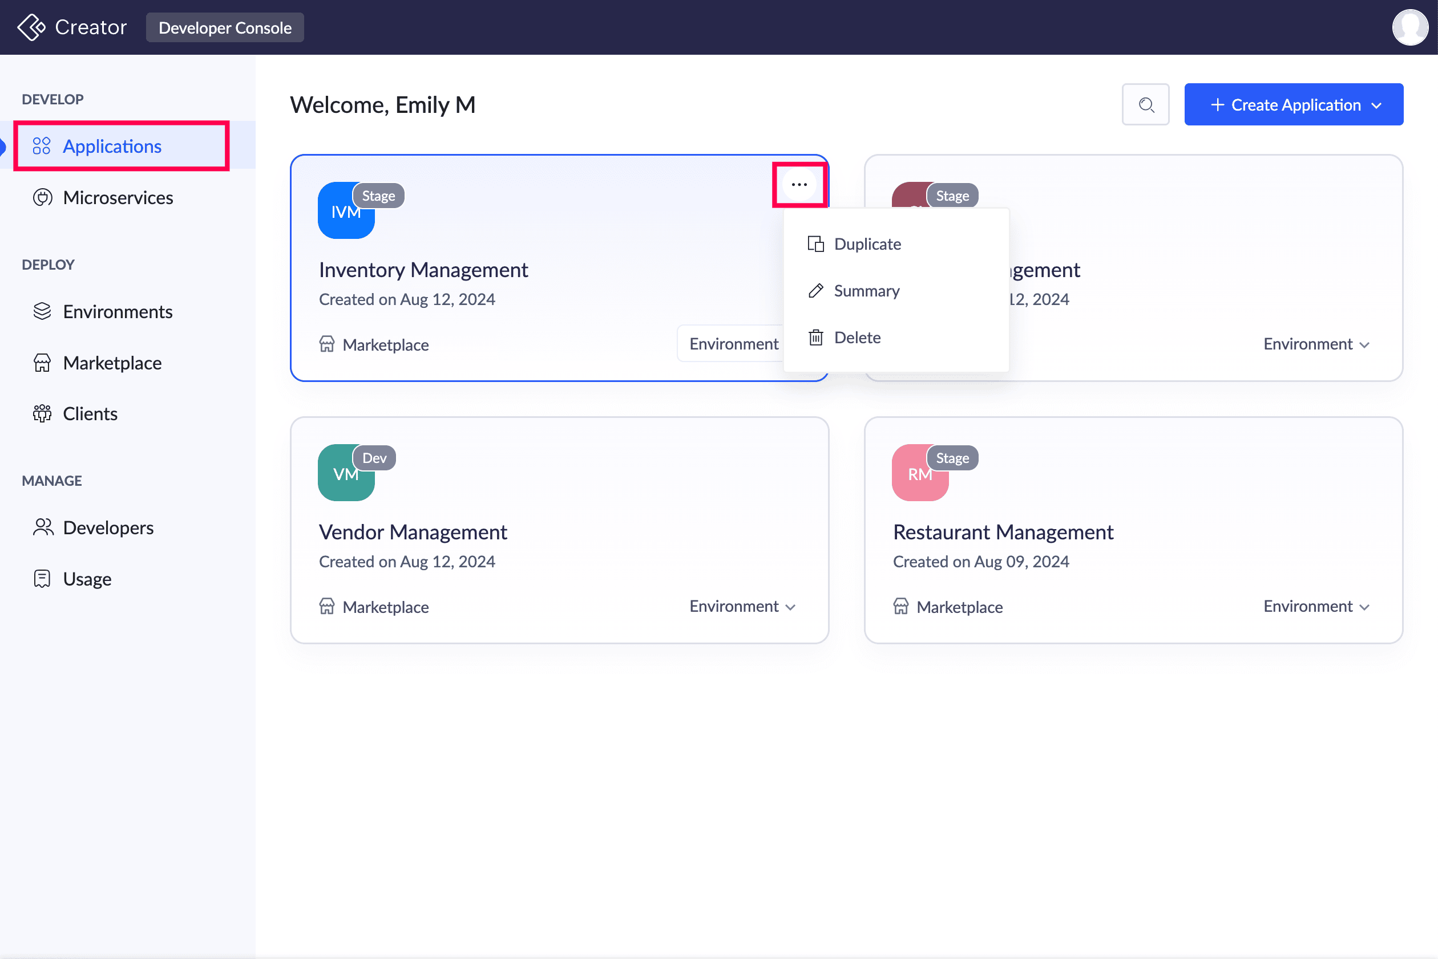Expand Environment dropdown on Vendor Management
Viewport: 1438px width, 959px height.
742,607
